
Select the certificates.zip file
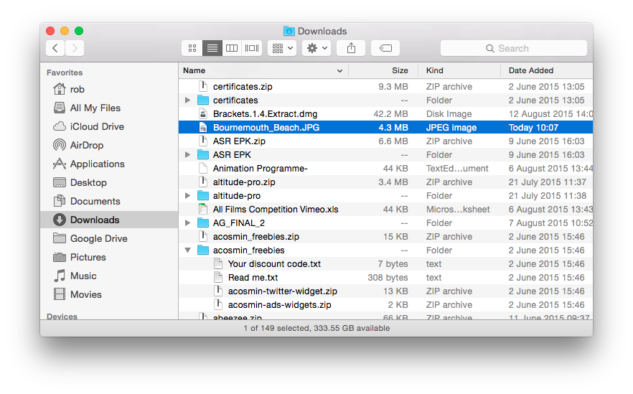click(x=385, y=86)
